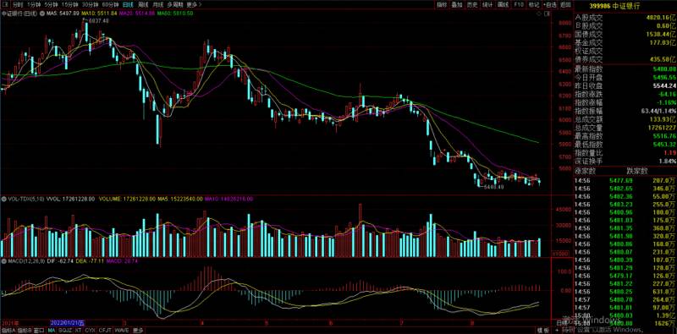The height and width of the screenshot is (334, 677).
Task: Switch to the 周线 weekly tab
Action: pos(143,5)
